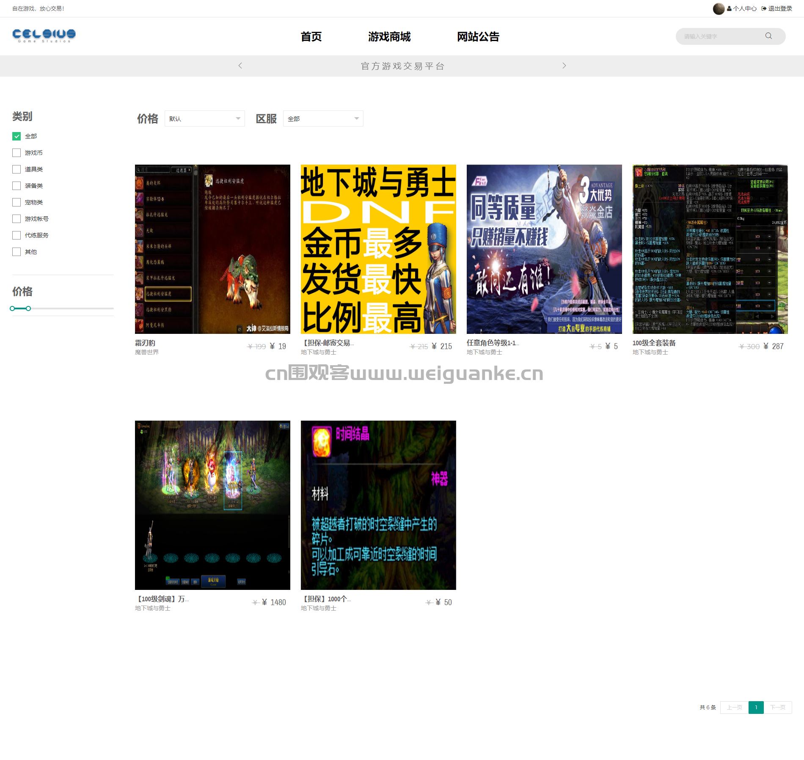This screenshot has width=804, height=760.
Task: Click the price range slider right handle
Action: click(28, 308)
